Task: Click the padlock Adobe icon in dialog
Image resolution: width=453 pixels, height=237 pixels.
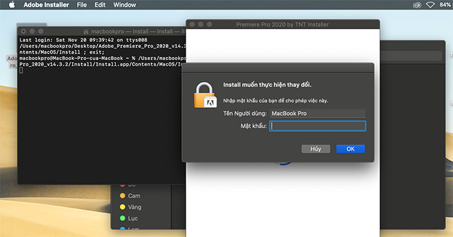Action: click(205, 96)
